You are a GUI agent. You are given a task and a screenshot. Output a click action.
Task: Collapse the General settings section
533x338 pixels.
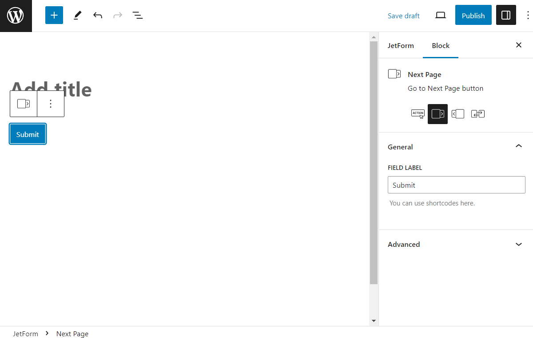click(x=518, y=146)
